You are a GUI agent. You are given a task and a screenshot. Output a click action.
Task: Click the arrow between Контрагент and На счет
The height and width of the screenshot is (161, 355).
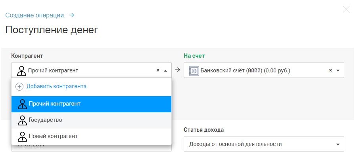point(178,70)
